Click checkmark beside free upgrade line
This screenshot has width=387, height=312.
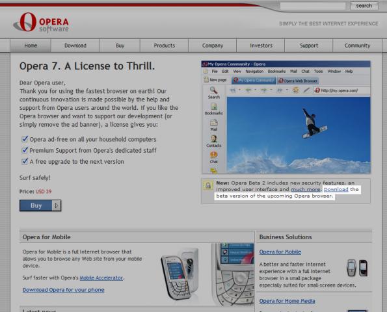[x=25, y=161]
